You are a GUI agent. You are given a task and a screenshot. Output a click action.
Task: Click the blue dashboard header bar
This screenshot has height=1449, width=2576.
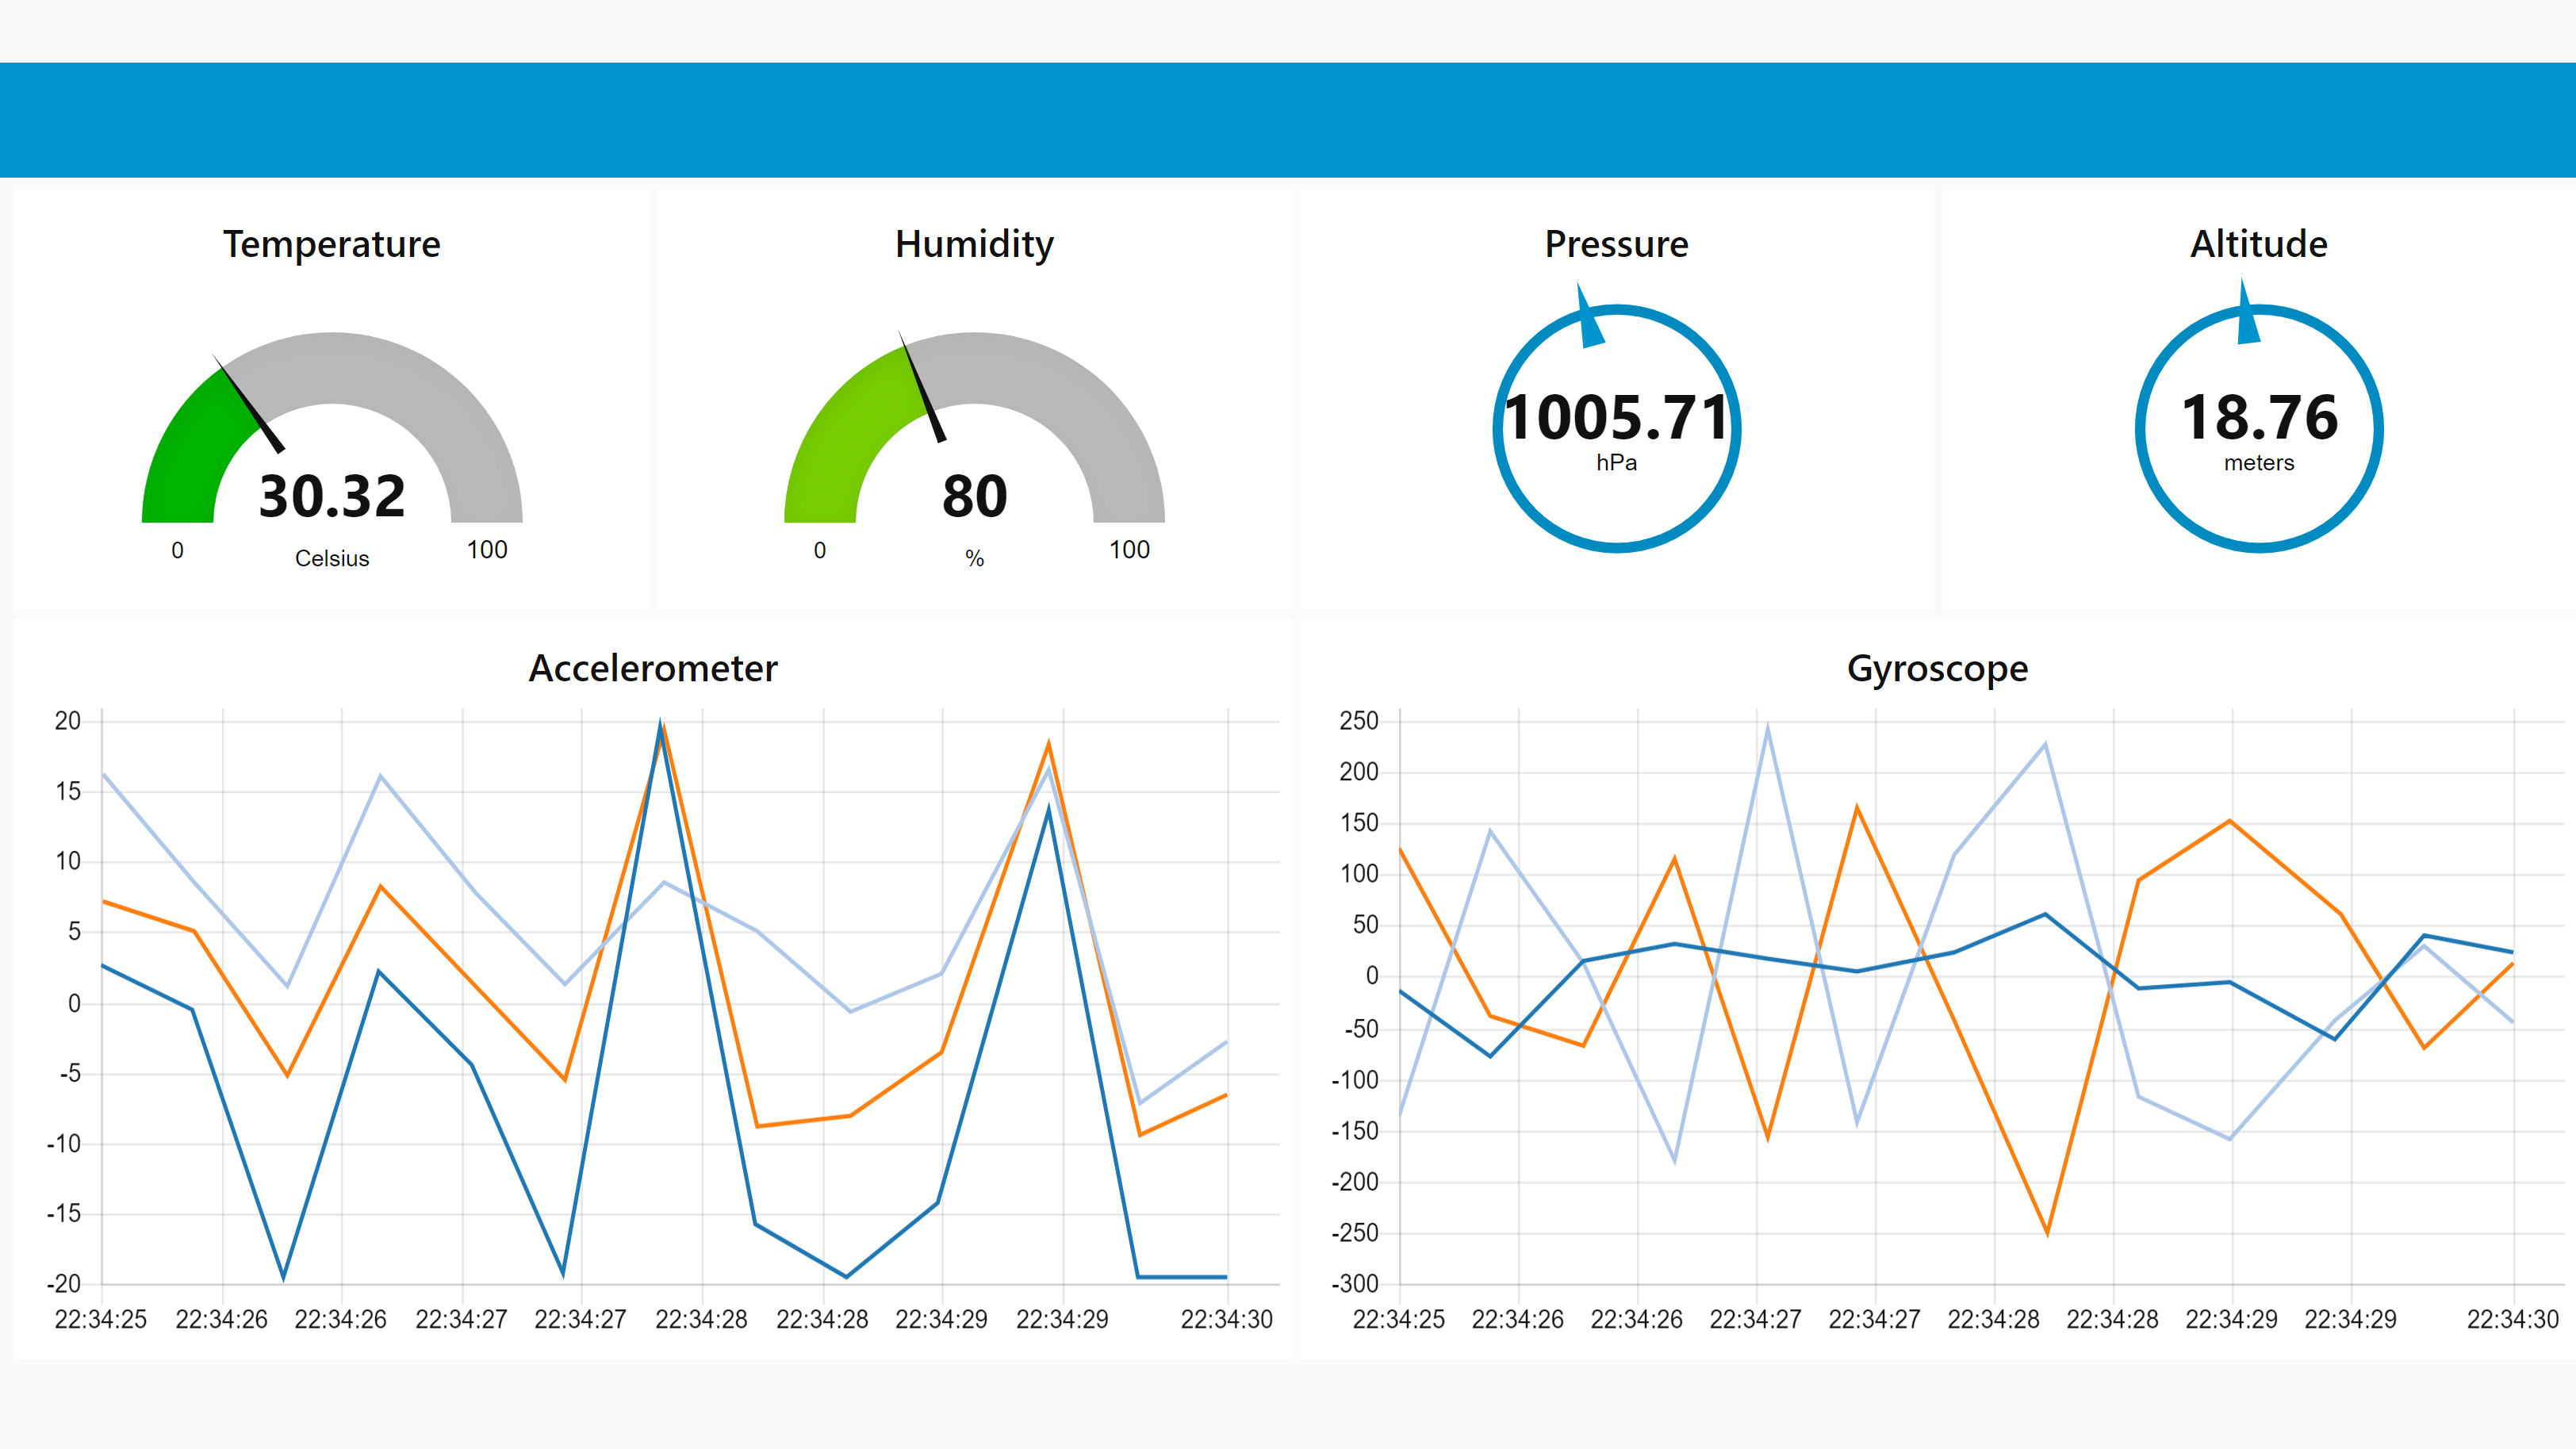coord(1288,120)
